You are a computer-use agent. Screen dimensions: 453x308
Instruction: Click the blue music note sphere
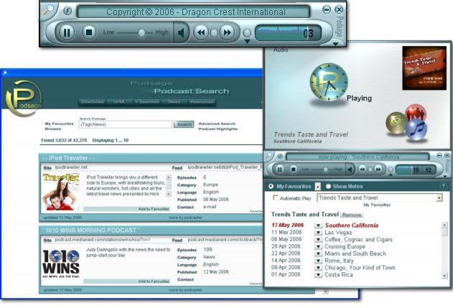[416, 130]
